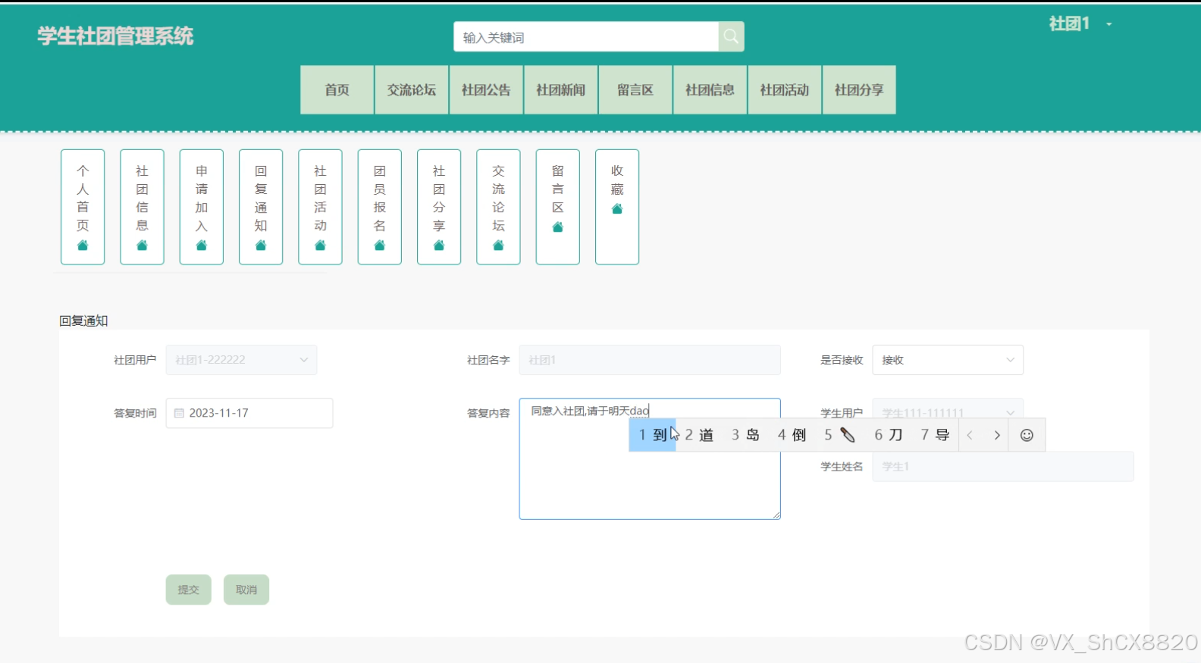This screenshot has height=663, width=1201.
Task: Select IME candidate 1 到
Action: point(653,435)
